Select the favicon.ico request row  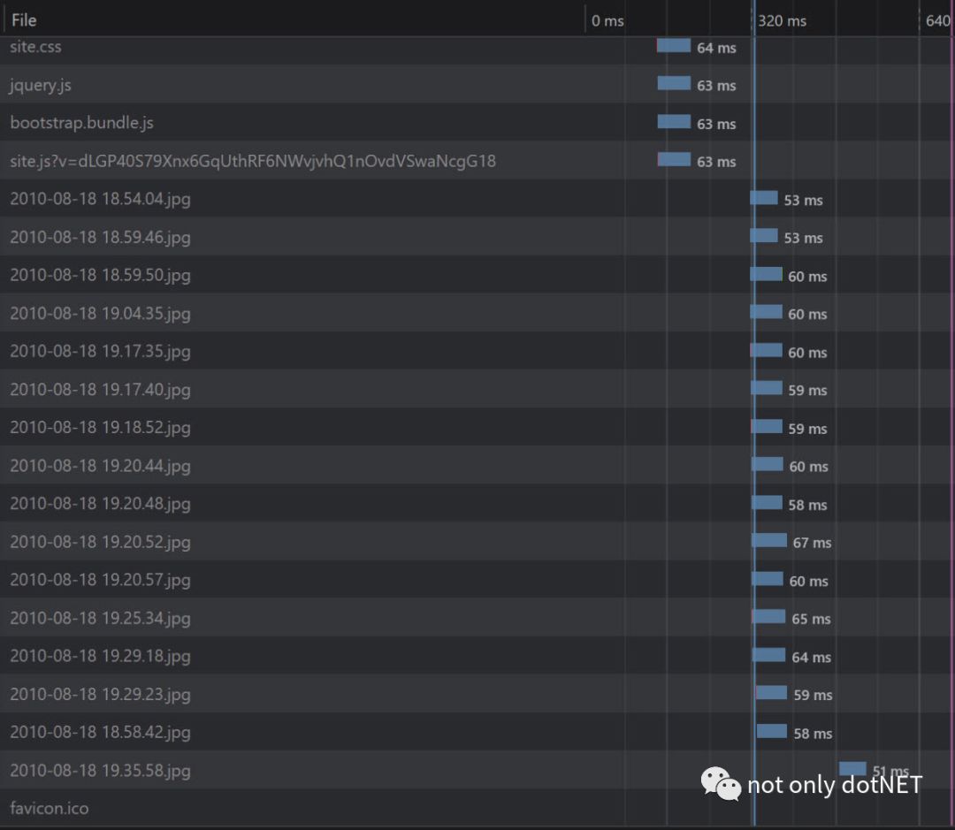[x=477, y=808]
